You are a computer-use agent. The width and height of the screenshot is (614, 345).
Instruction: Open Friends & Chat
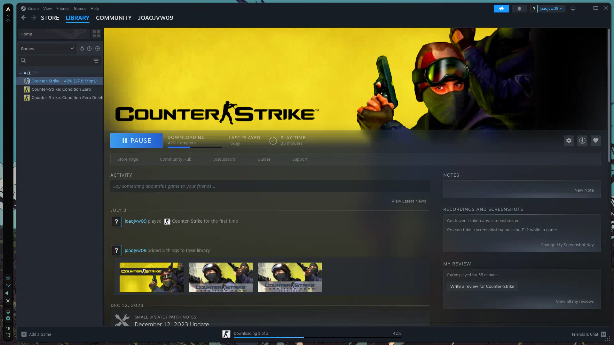point(589,334)
